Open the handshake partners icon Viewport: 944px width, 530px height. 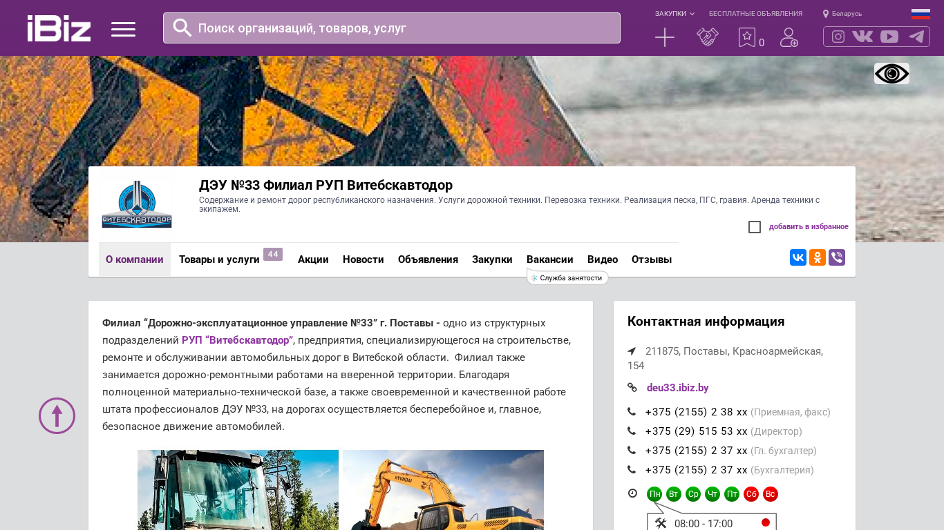pos(708,37)
